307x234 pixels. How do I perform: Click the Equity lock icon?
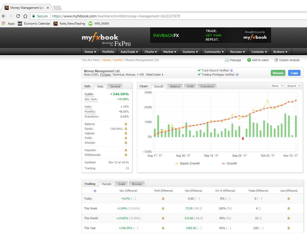(x=126, y=129)
